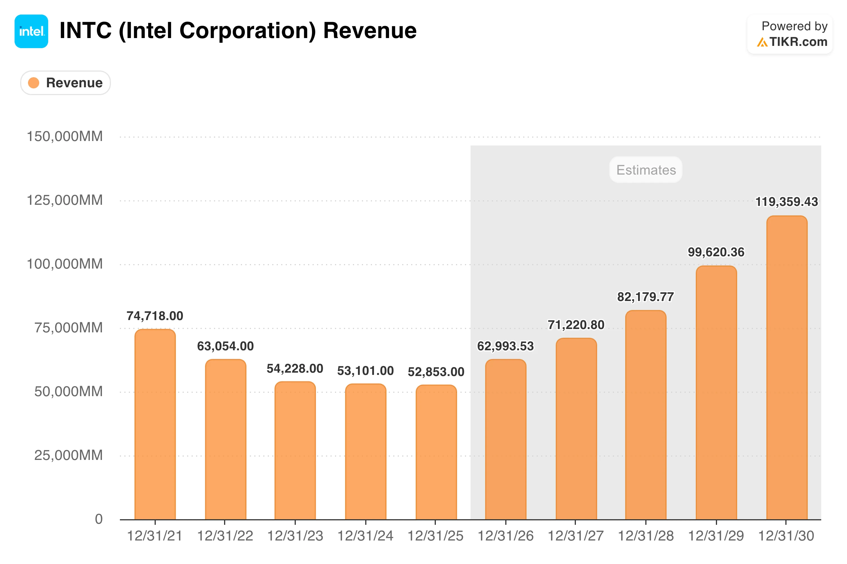This screenshot has width=847, height=564.
Task: Click the 52,853.00 data label
Action: 436,372
